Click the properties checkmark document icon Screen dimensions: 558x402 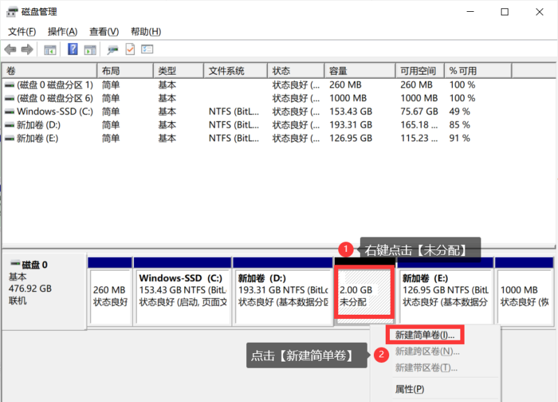[x=130, y=49]
